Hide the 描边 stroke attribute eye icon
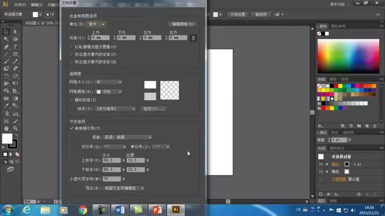Screen dimensions: 385x216 321,164
